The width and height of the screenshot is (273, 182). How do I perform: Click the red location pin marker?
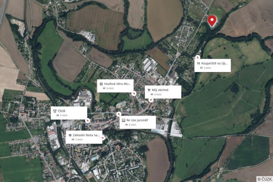coord(212,21)
